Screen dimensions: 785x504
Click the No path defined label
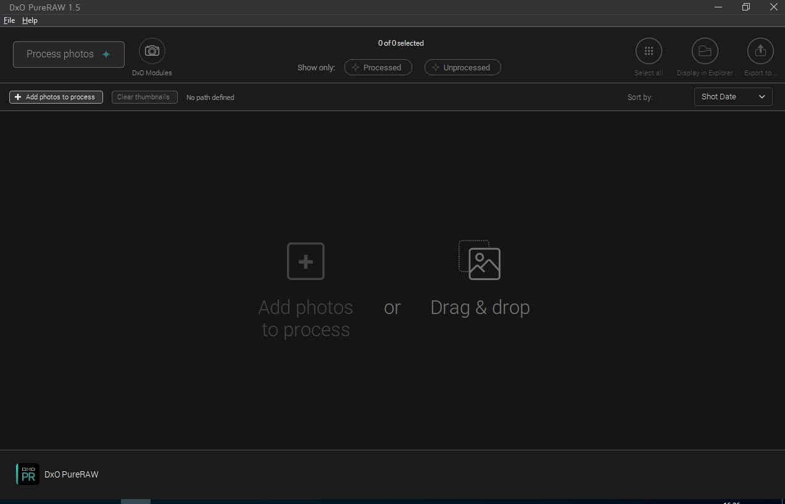pos(210,97)
